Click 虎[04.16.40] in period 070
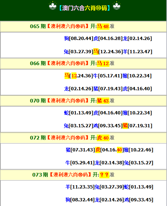Screen dimensions: 167x206 pos(108,113)
